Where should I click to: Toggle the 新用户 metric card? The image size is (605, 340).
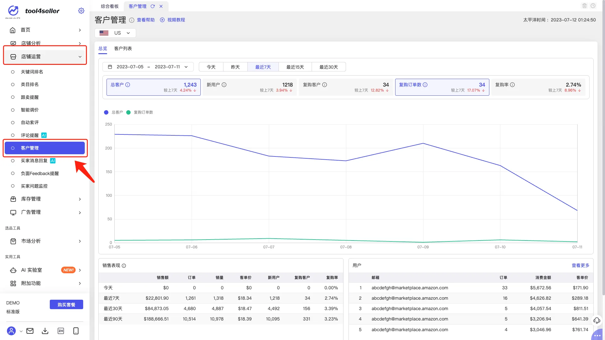[250, 87]
